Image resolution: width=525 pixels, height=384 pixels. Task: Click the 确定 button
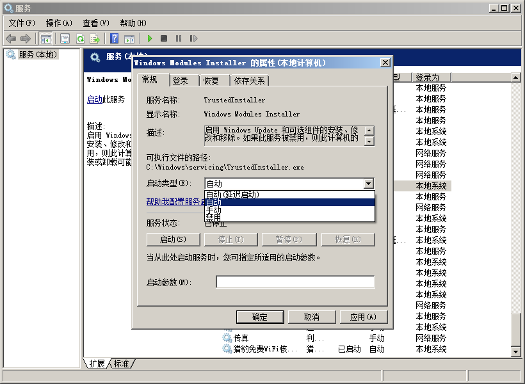click(x=260, y=317)
